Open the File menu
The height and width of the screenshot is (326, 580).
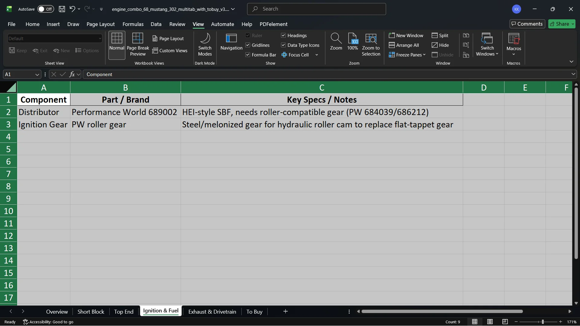pyautogui.click(x=11, y=24)
